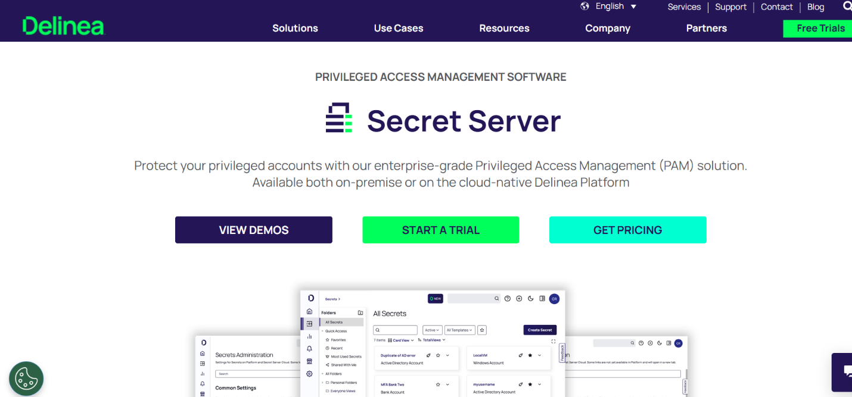Open the Solutions menu
Screen dimensions: 852x397
click(295, 28)
